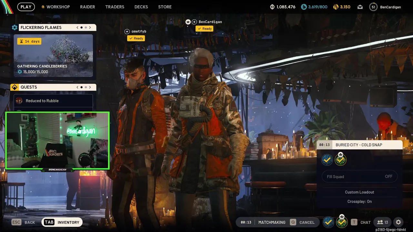This screenshot has height=232, width=413.
Task: Go to the TRADERS tab
Action: [115, 7]
